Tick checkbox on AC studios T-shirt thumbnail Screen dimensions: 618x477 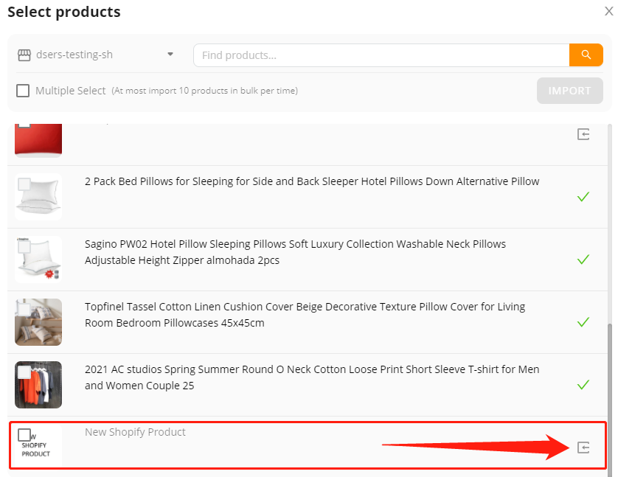(24, 372)
